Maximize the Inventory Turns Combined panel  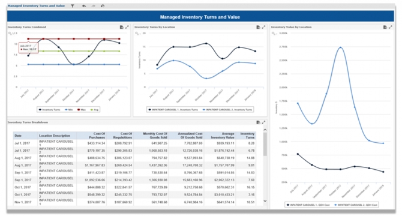click(x=127, y=27)
